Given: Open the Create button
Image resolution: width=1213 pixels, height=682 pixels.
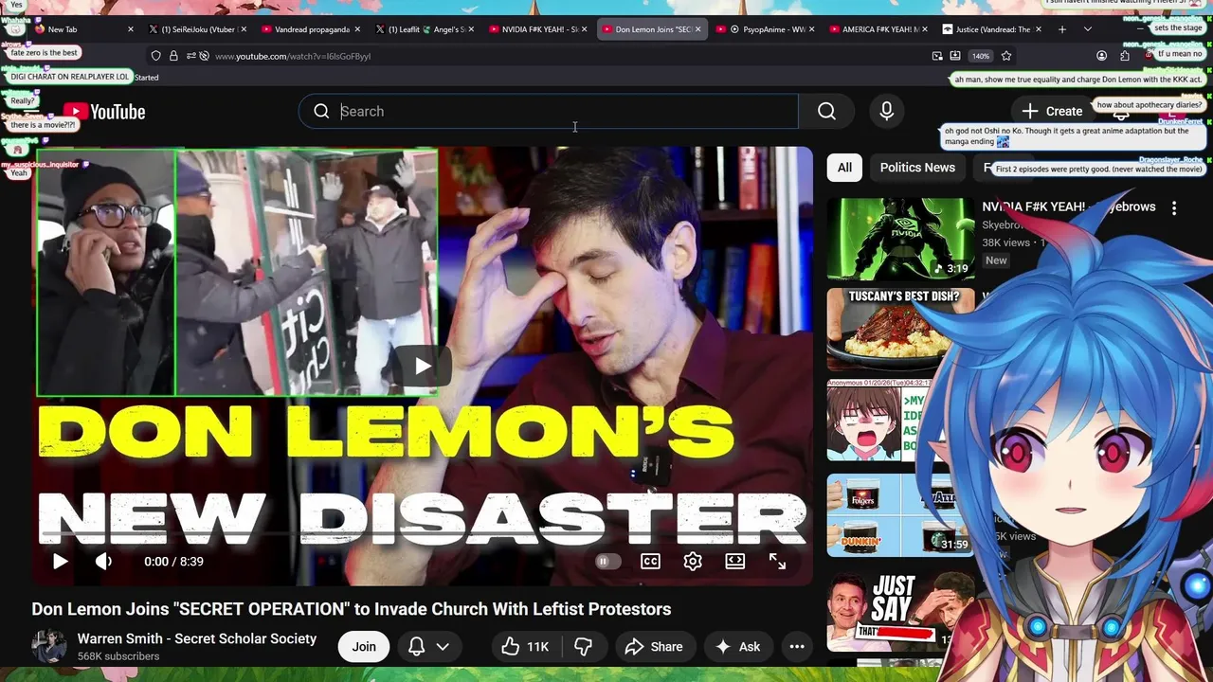Looking at the screenshot, I should [x=1052, y=111].
